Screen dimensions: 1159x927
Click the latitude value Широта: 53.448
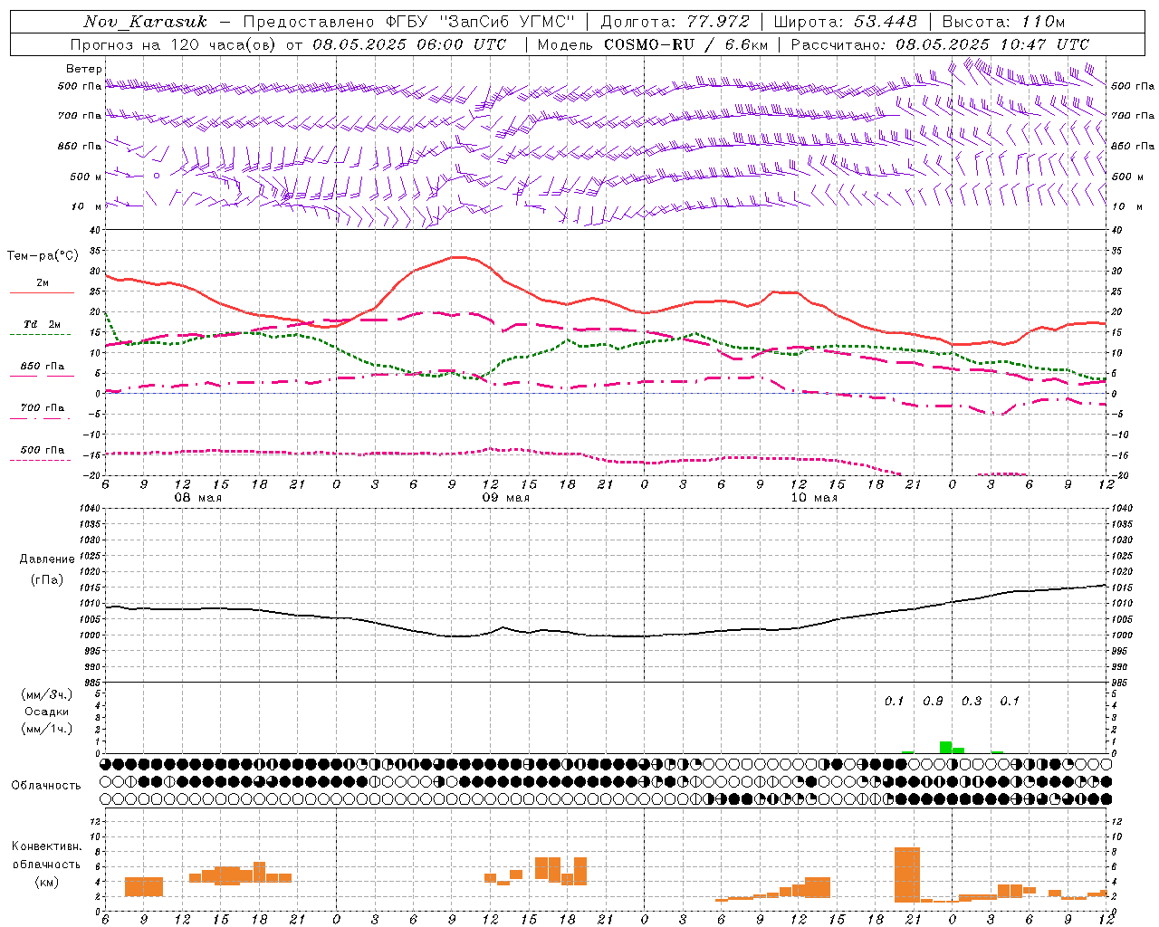pyautogui.click(x=846, y=22)
